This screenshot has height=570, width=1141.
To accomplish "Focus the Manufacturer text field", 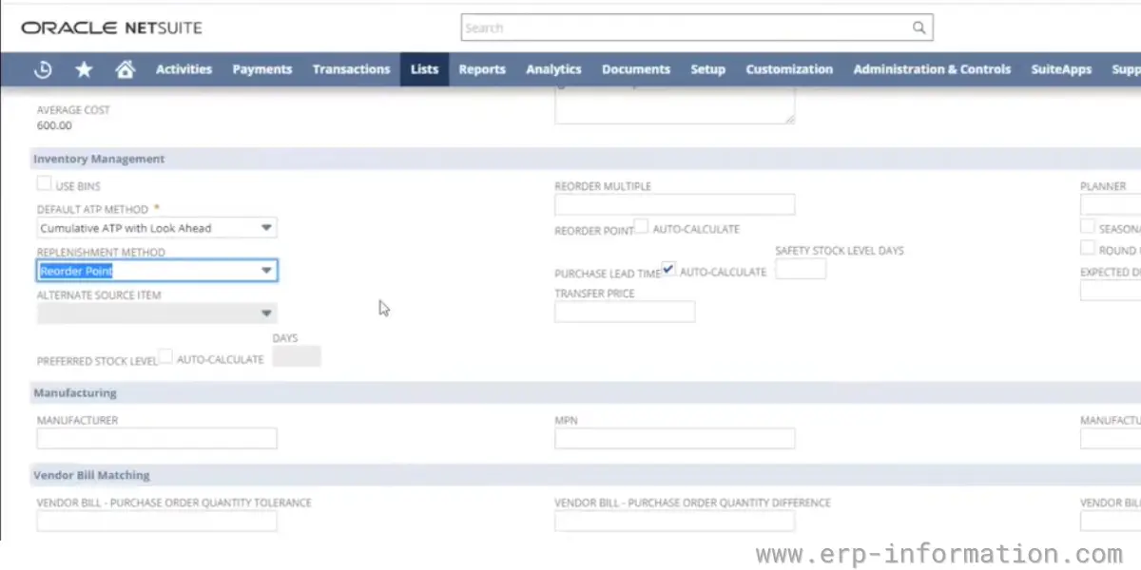I will [x=156, y=438].
